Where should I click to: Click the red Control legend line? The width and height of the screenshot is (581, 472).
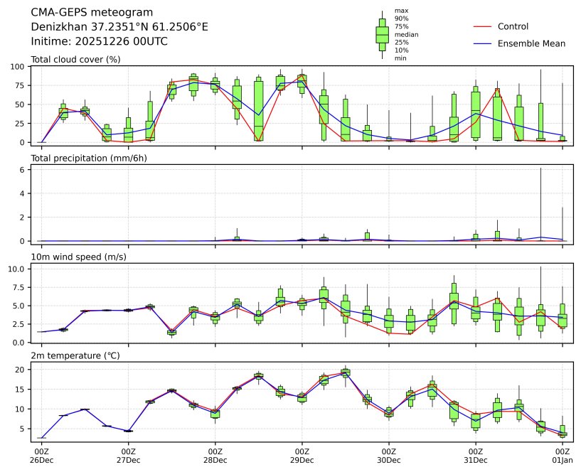click(483, 27)
